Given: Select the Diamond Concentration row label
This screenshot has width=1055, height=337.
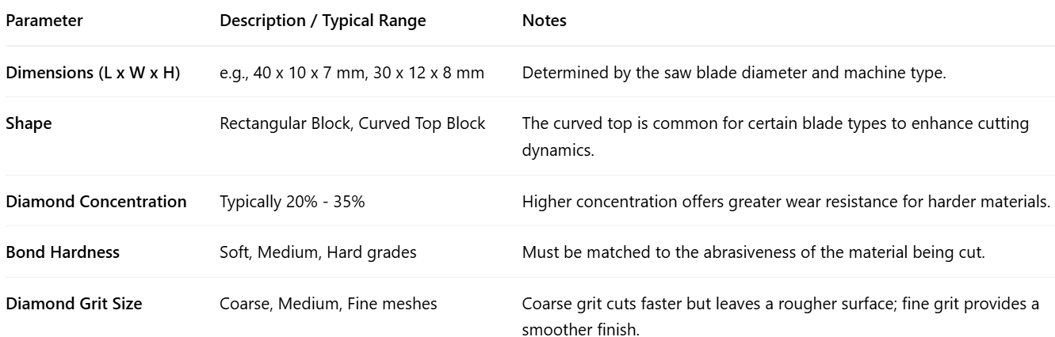Looking at the screenshot, I should tap(96, 201).
